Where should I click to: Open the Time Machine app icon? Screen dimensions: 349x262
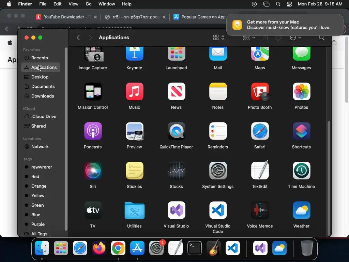301,171
